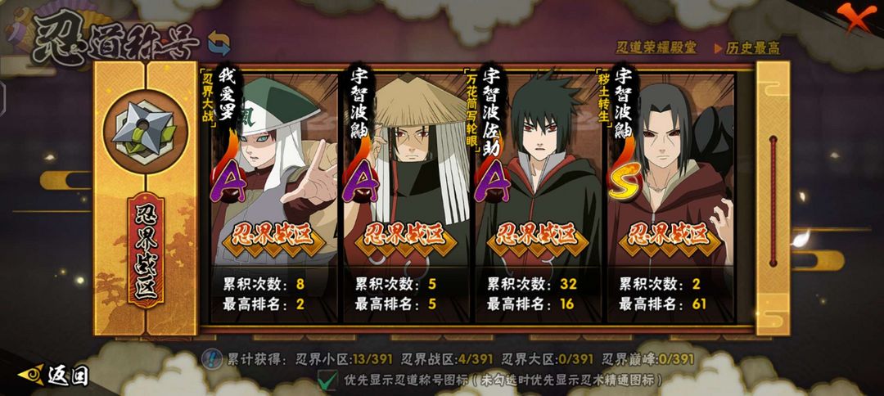Close the panel with orange X
Image resolution: width=884 pixels, height=396 pixels.
point(852,19)
